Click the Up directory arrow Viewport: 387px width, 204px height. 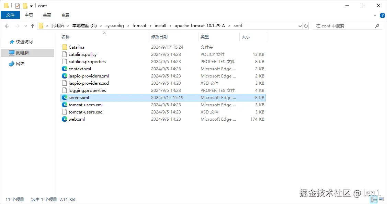point(33,26)
